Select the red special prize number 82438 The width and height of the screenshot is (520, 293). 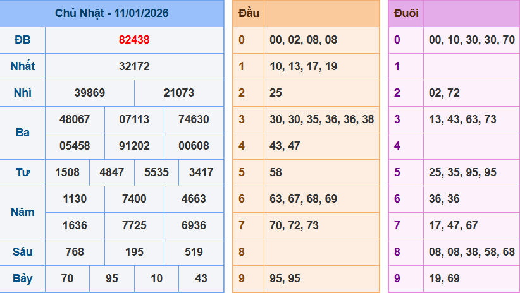[x=134, y=40]
